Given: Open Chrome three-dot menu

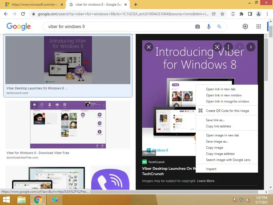Looking at the screenshot, I should 267,14.
